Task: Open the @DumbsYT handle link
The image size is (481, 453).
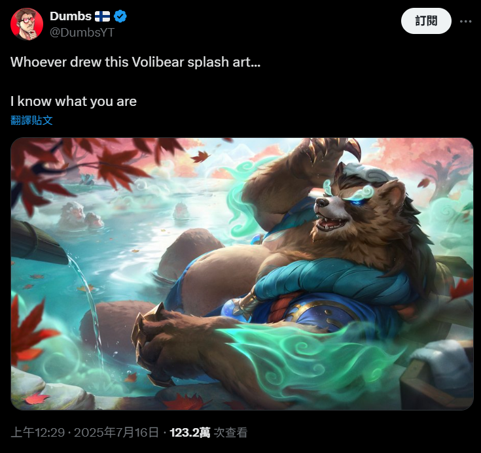Action: click(82, 33)
